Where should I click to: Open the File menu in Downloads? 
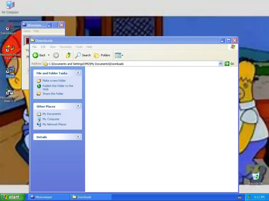tap(34, 47)
